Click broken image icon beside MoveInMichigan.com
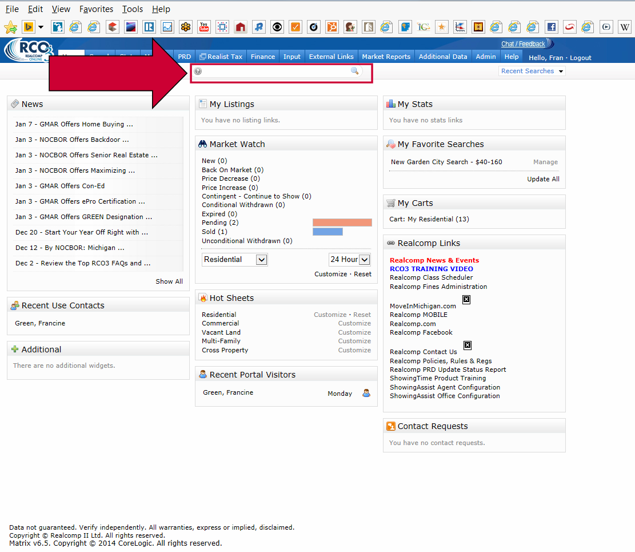 (x=466, y=300)
